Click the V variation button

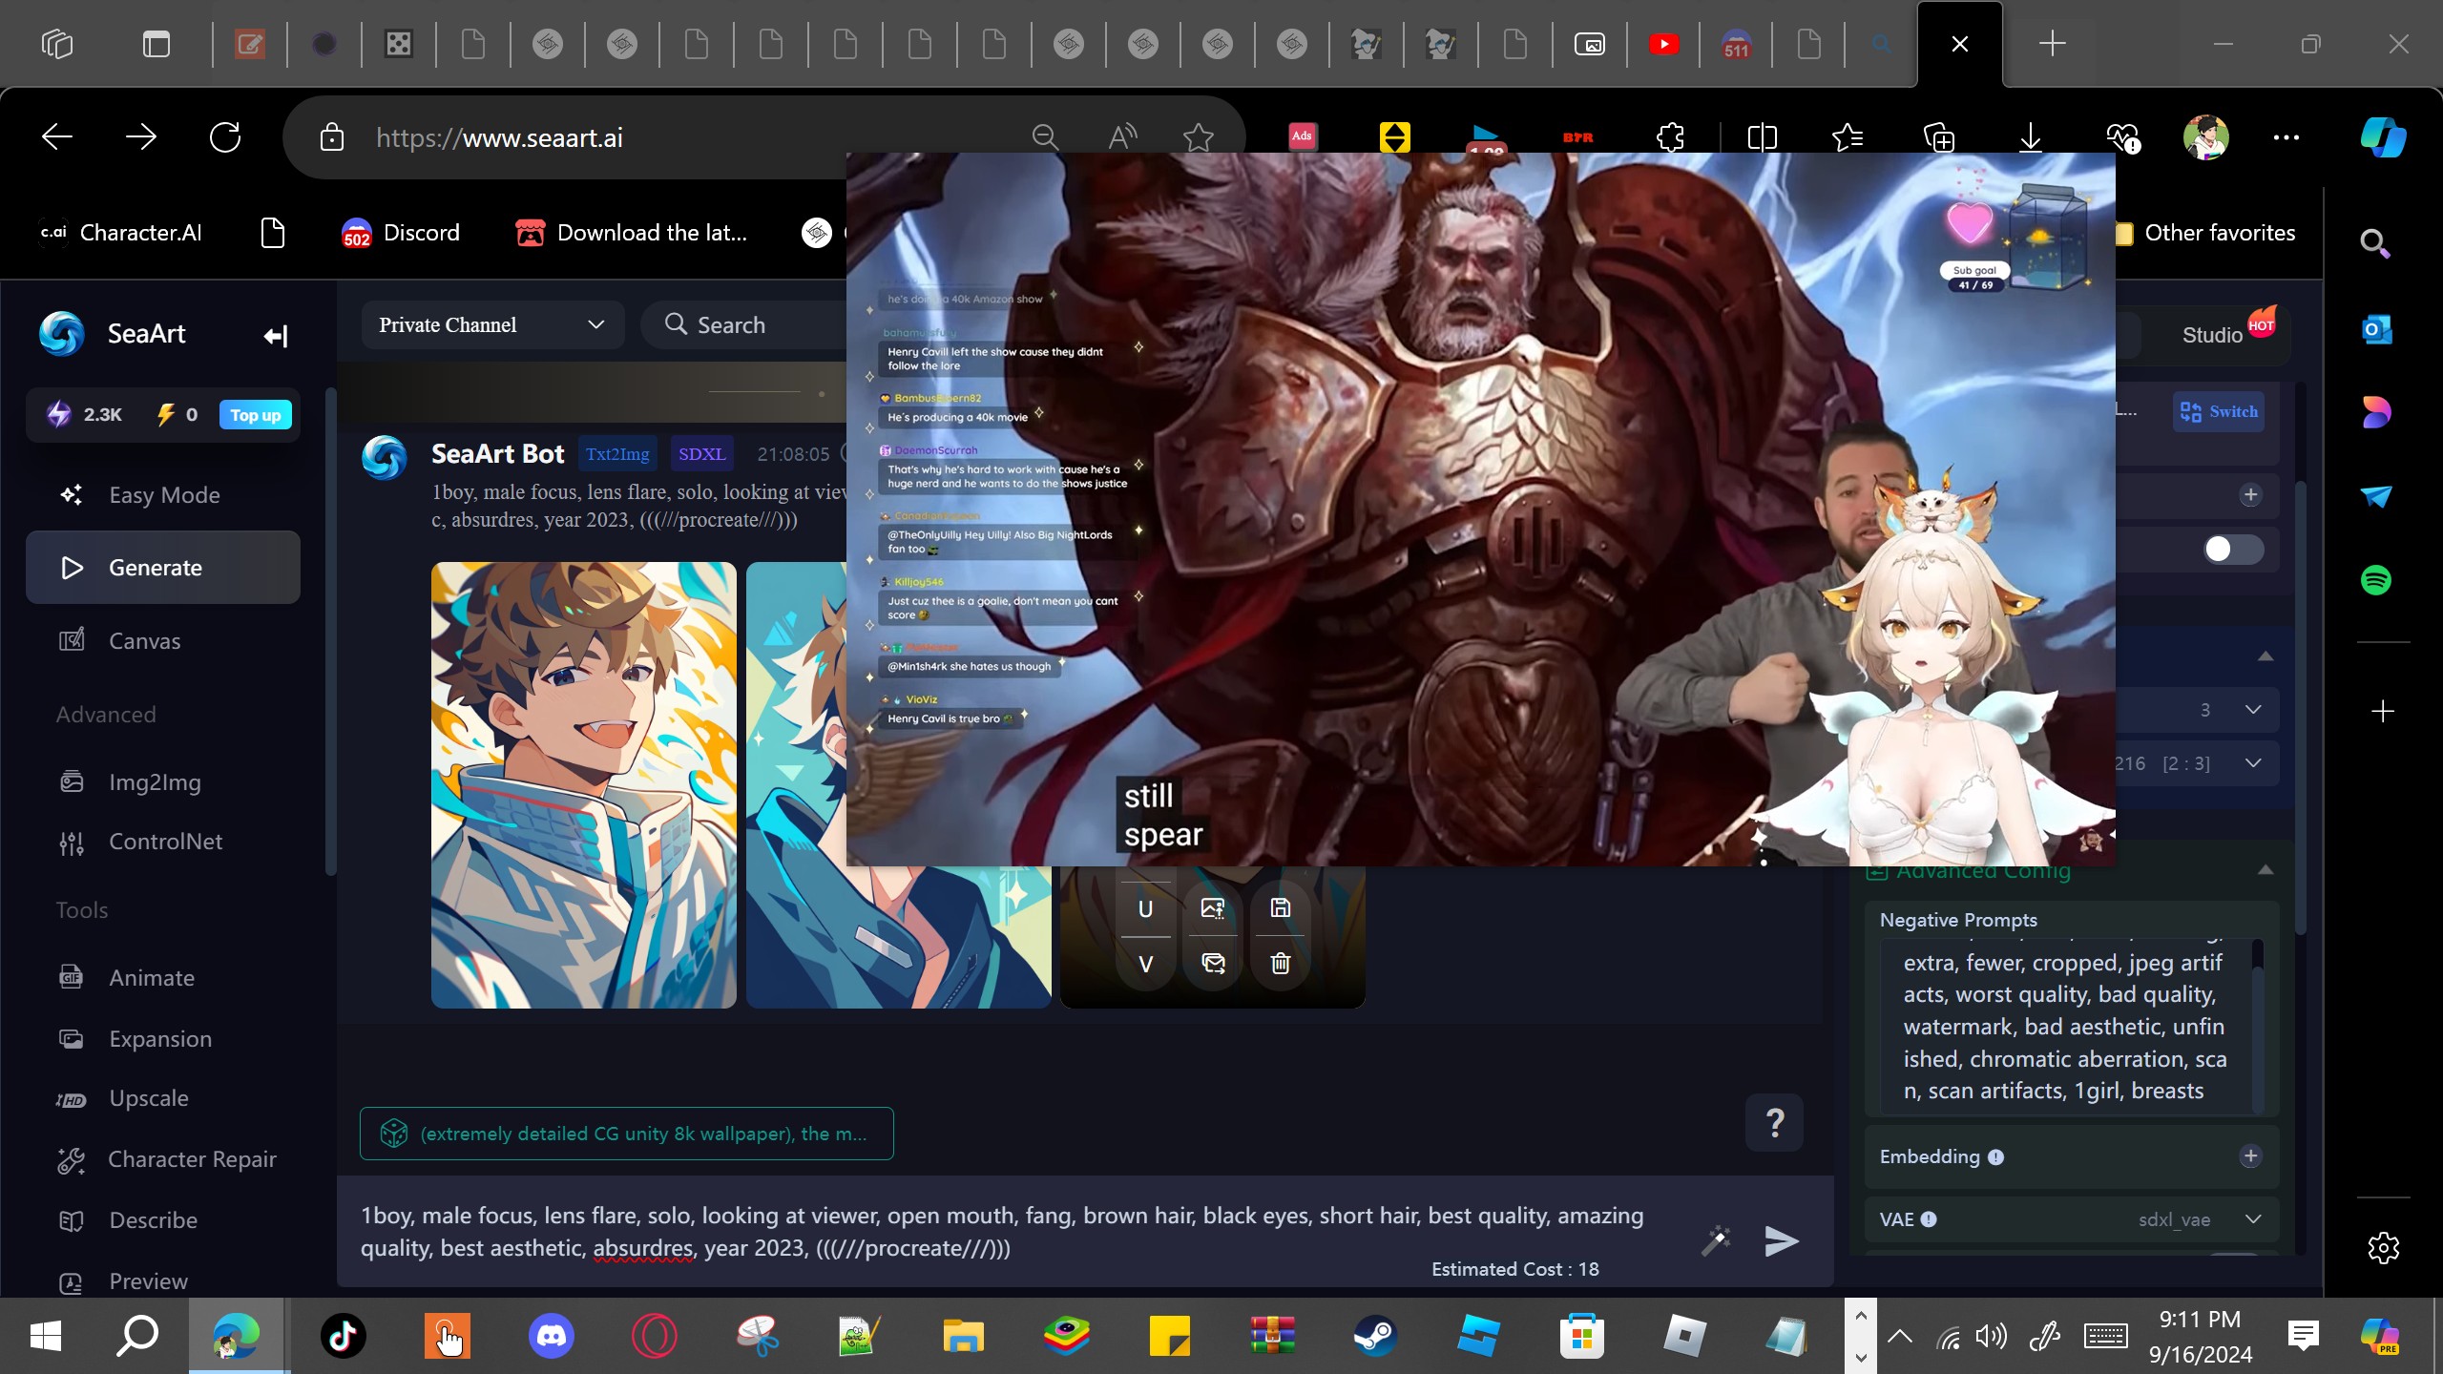coord(1145,964)
